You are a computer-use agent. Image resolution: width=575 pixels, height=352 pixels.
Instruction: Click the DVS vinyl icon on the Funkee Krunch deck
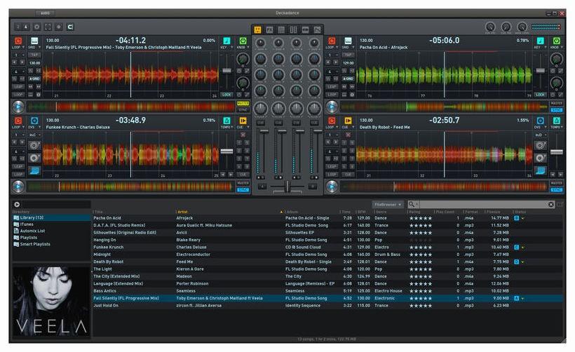pos(34,121)
